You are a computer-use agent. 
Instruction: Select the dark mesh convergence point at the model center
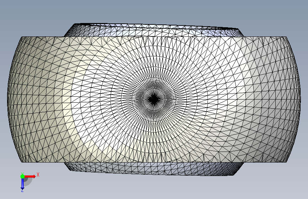tap(154, 100)
